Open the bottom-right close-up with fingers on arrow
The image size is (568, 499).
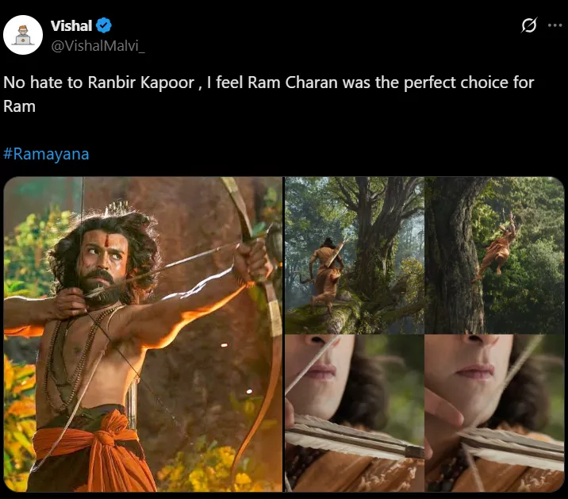coord(494,413)
